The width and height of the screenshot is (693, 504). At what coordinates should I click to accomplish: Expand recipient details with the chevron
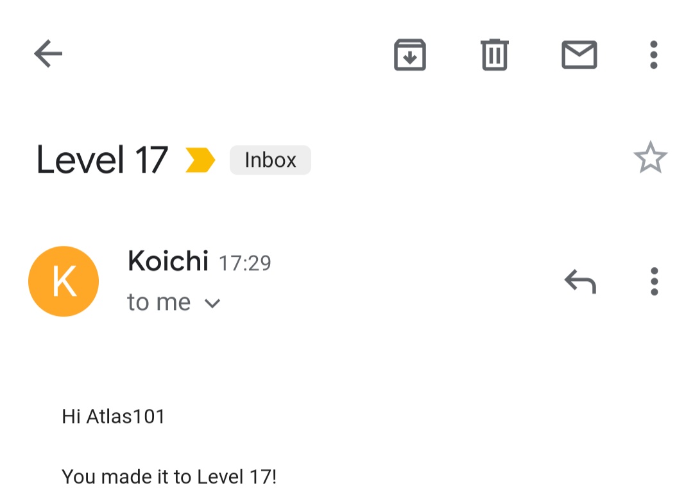[212, 303]
